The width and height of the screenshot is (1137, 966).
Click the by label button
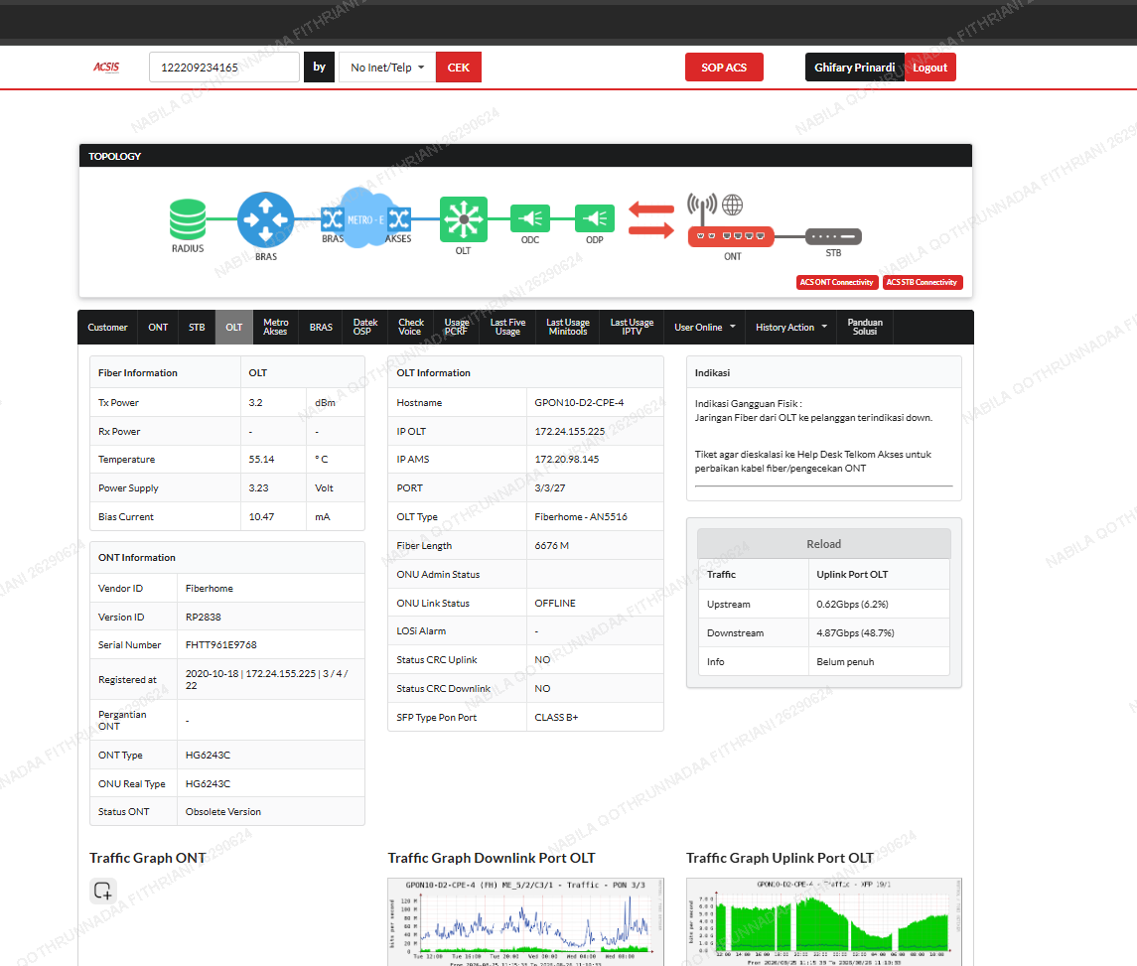[319, 68]
